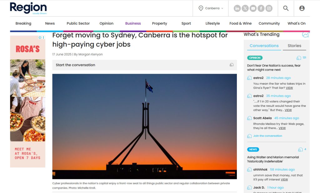Open the Business menu item
320x193 pixels.
(133, 23)
